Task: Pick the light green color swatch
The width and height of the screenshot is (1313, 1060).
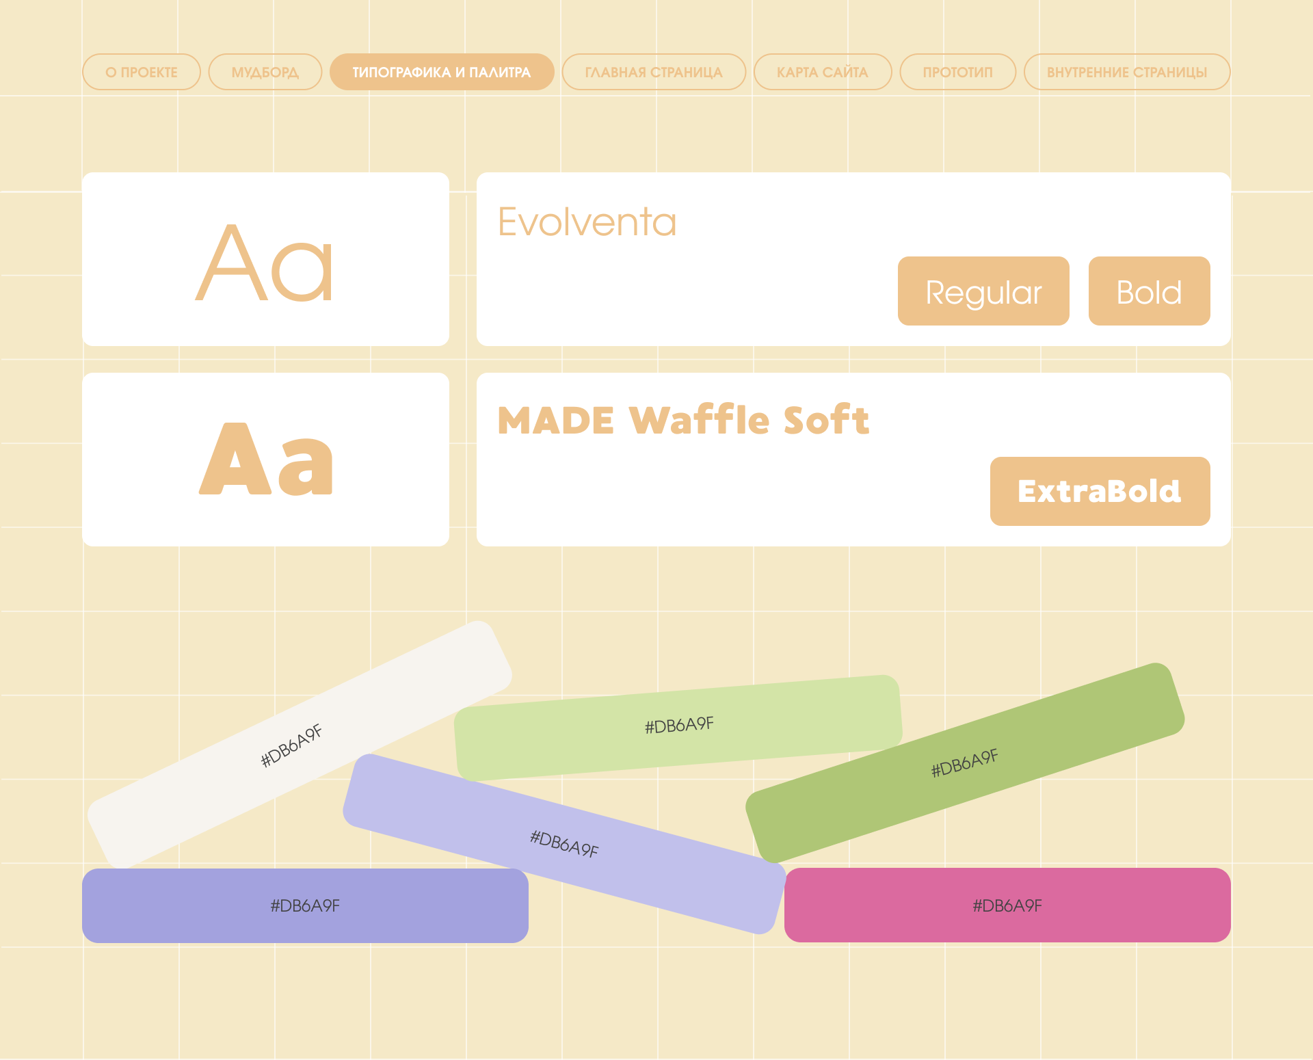Action: click(x=678, y=726)
